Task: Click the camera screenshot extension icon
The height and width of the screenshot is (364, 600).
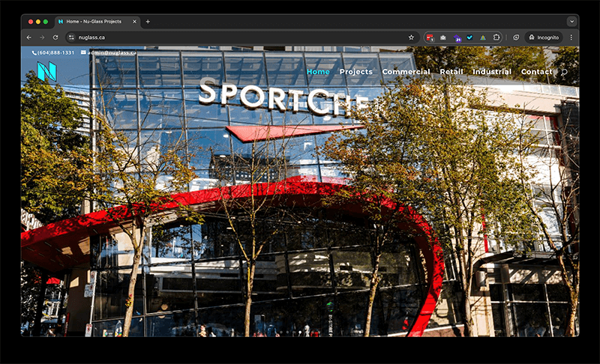Action: tap(443, 37)
